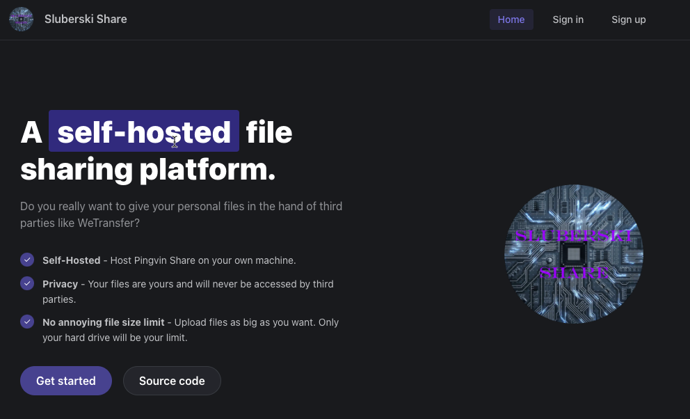Click the large circular Sluberski Share image
Viewport: 690px width, 419px height.
pos(573,254)
